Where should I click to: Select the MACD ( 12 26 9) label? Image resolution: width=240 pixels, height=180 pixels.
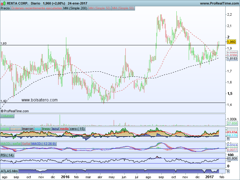[43, 144]
